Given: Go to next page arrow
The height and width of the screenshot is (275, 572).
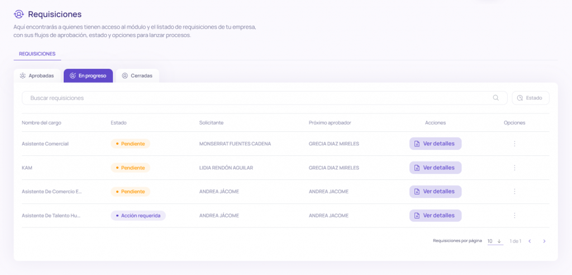Looking at the screenshot, I should tap(544, 241).
